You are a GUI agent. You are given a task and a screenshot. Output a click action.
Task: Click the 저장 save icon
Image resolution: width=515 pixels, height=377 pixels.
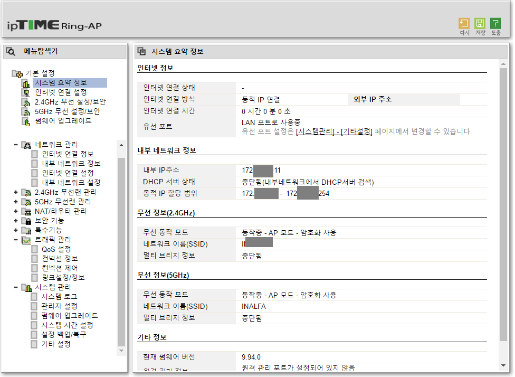480,23
